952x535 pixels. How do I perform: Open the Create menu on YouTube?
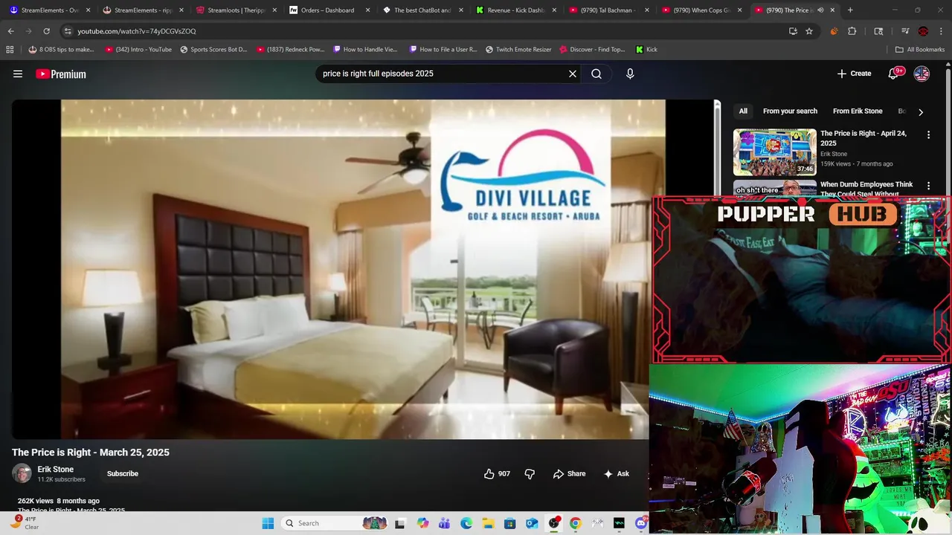point(854,74)
